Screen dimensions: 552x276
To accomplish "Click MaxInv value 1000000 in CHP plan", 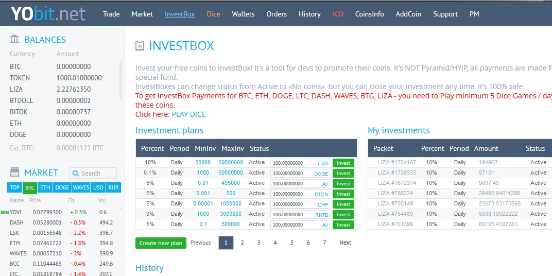I will point(231,203).
